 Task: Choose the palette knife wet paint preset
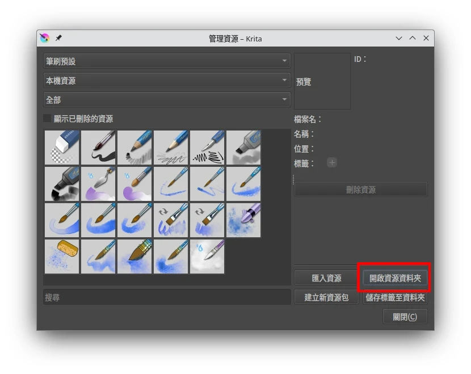pyautogui.click(x=99, y=184)
